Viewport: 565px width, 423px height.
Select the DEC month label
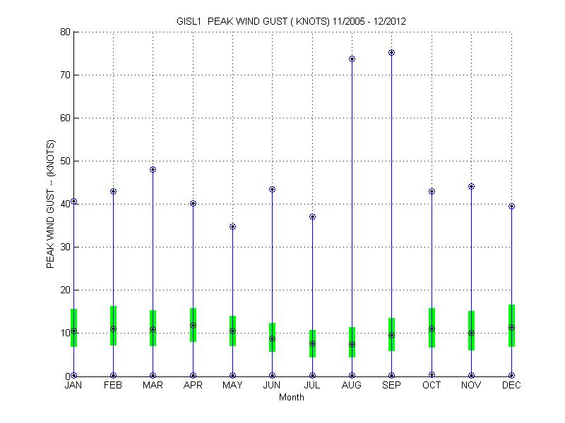pos(511,385)
